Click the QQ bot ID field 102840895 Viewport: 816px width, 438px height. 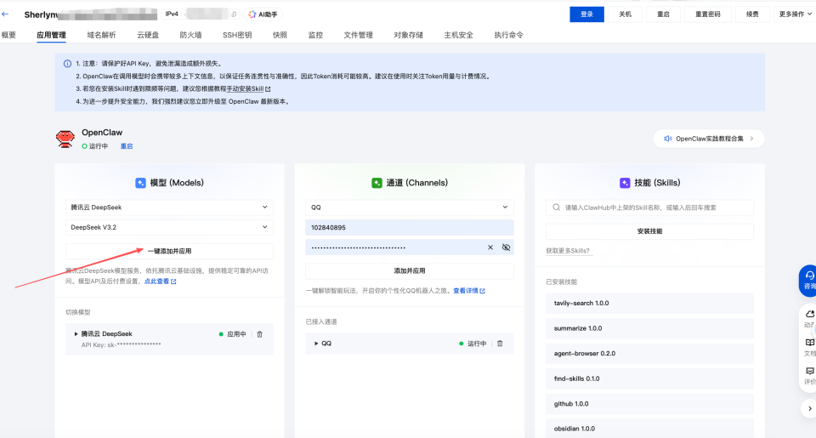(x=410, y=228)
